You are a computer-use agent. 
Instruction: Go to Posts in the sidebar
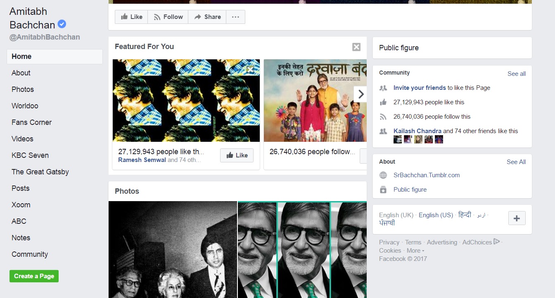point(21,188)
